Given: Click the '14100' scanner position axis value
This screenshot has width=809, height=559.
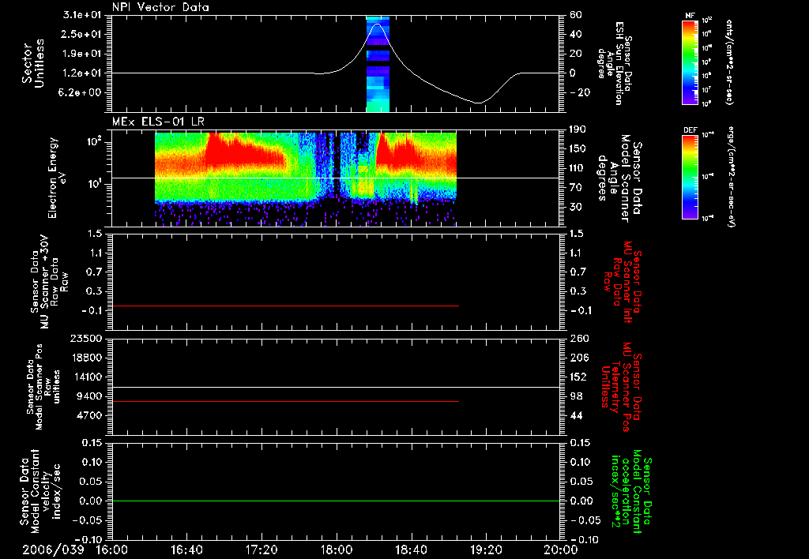Looking at the screenshot, I should pyautogui.click(x=86, y=377).
